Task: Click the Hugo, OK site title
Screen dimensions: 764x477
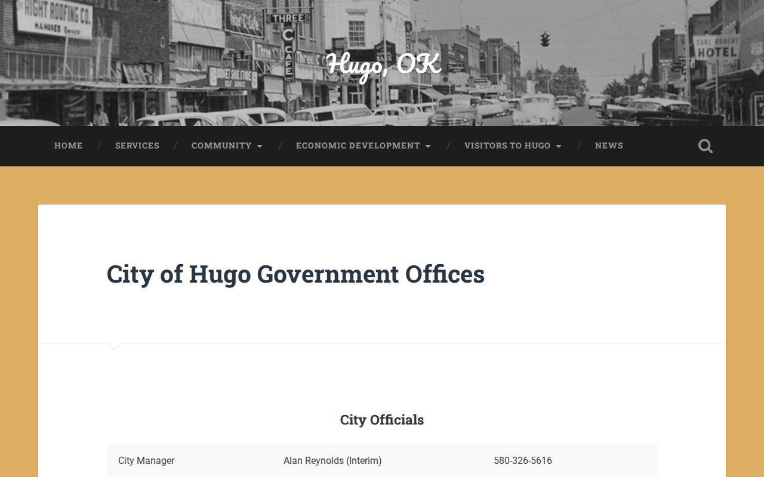Action: point(384,64)
